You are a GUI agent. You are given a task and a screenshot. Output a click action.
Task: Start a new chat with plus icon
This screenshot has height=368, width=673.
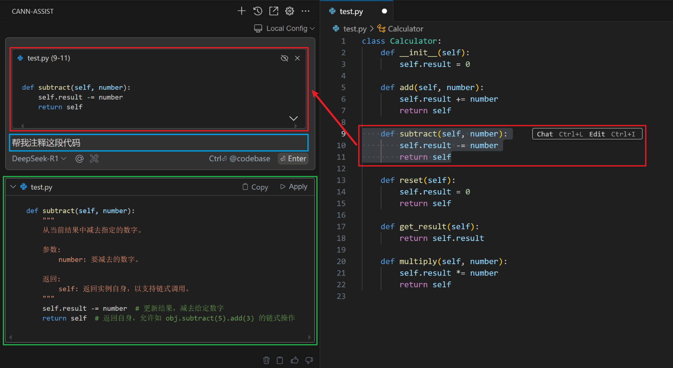(x=241, y=11)
